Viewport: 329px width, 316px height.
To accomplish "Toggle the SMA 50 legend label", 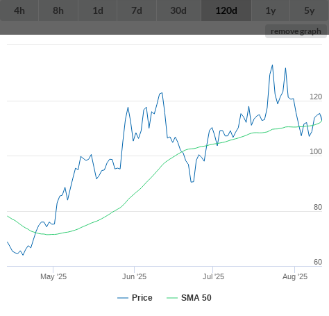I will coord(196,298).
